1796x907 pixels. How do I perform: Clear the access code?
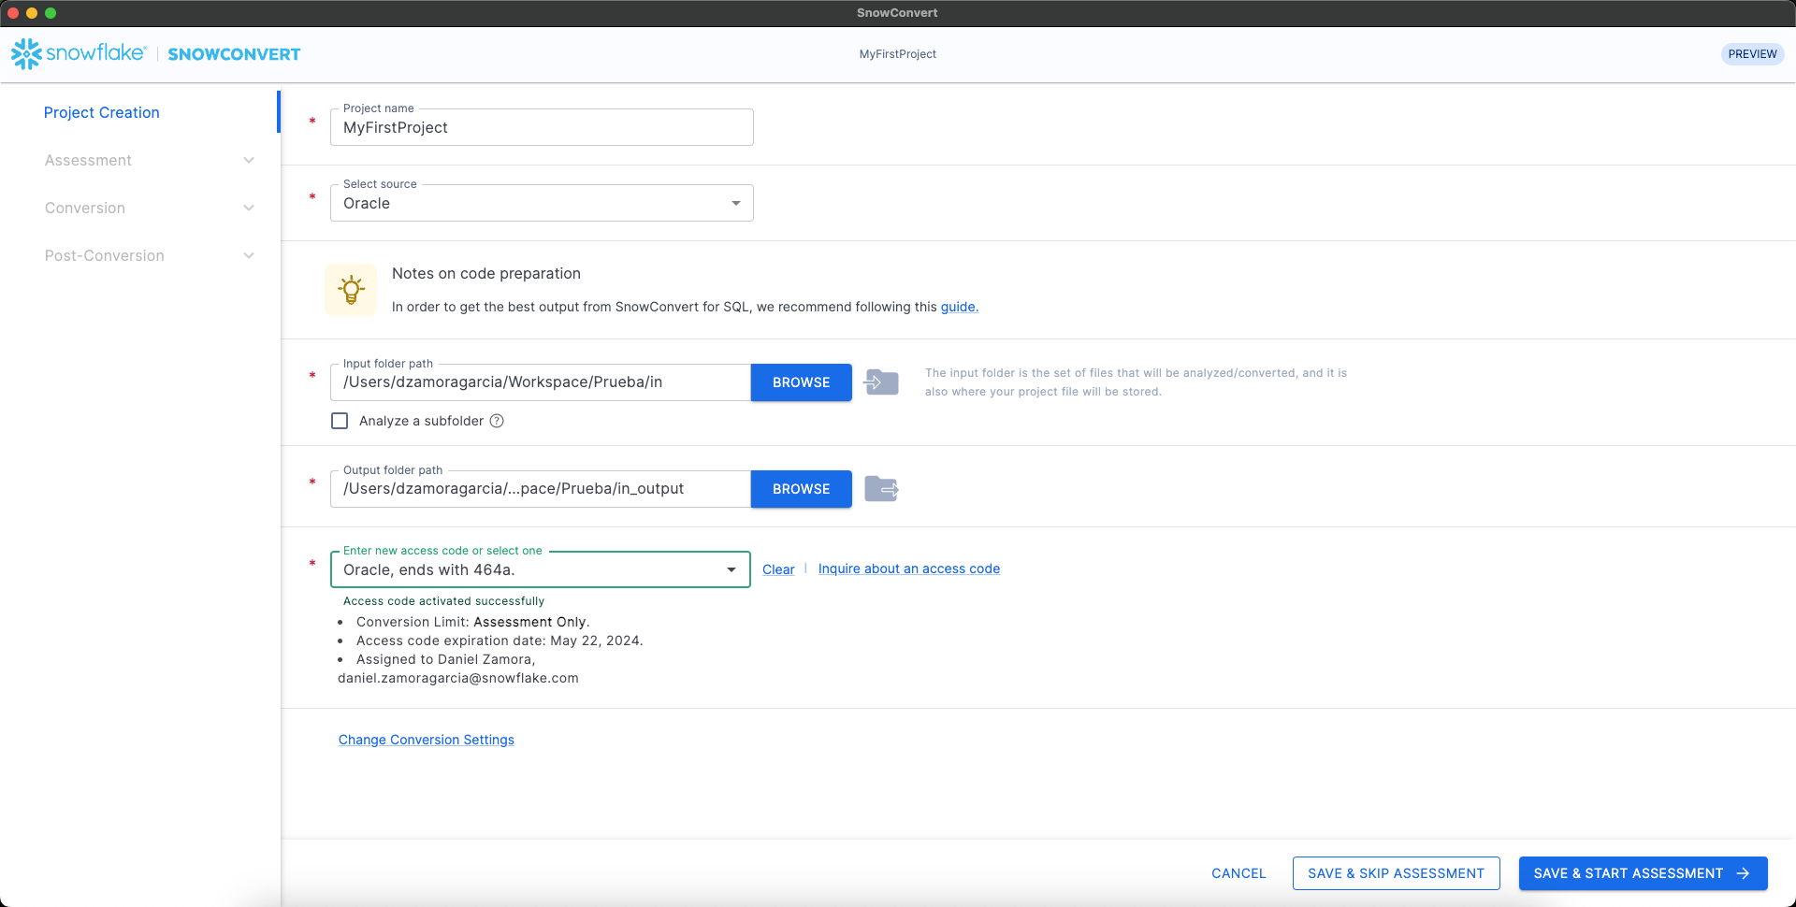[x=778, y=569]
